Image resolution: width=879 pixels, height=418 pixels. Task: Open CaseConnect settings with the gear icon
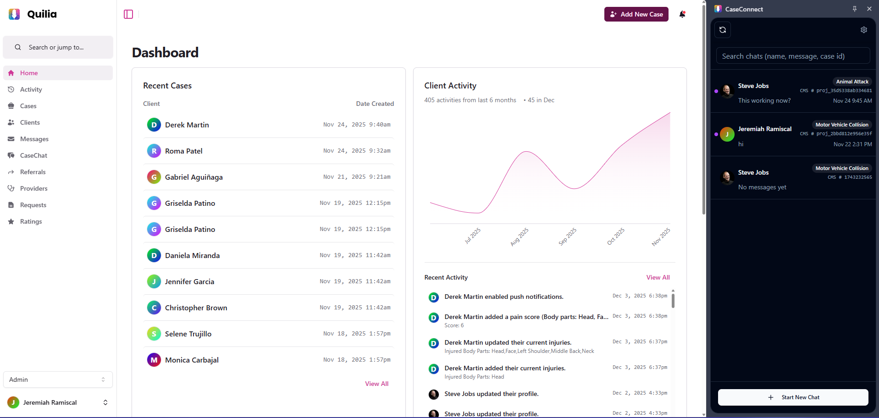click(864, 30)
